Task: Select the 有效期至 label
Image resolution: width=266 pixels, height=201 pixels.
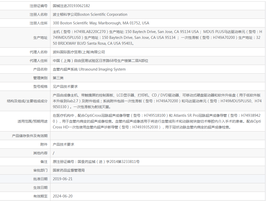Action: pos(40,196)
